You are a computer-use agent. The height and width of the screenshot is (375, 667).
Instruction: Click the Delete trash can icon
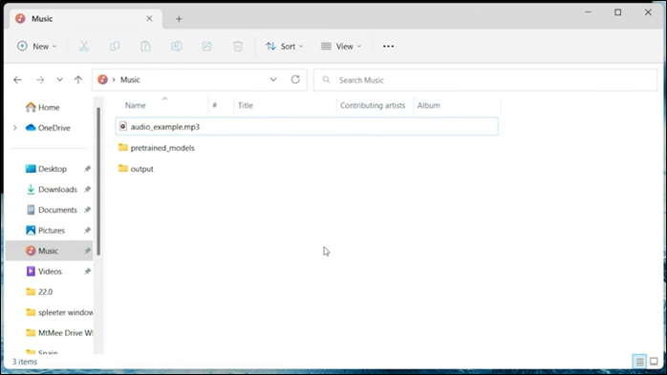(x=238, y=47)
